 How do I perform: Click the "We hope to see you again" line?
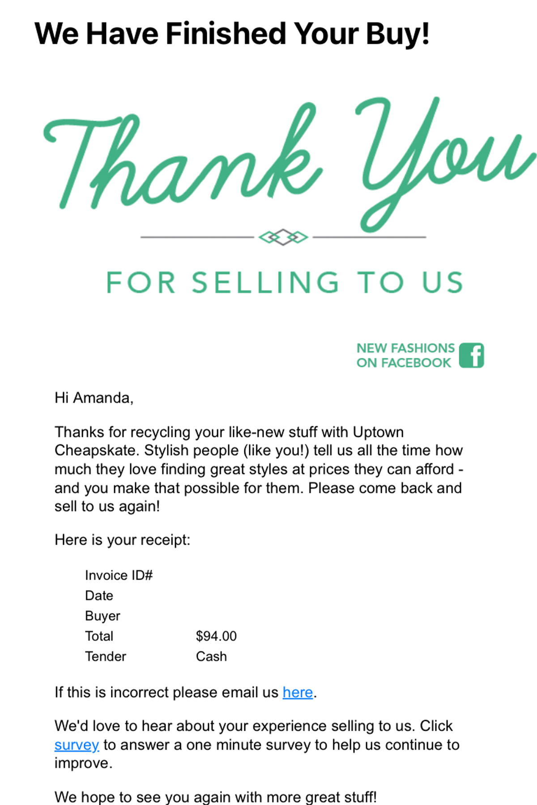coord(216,797)
